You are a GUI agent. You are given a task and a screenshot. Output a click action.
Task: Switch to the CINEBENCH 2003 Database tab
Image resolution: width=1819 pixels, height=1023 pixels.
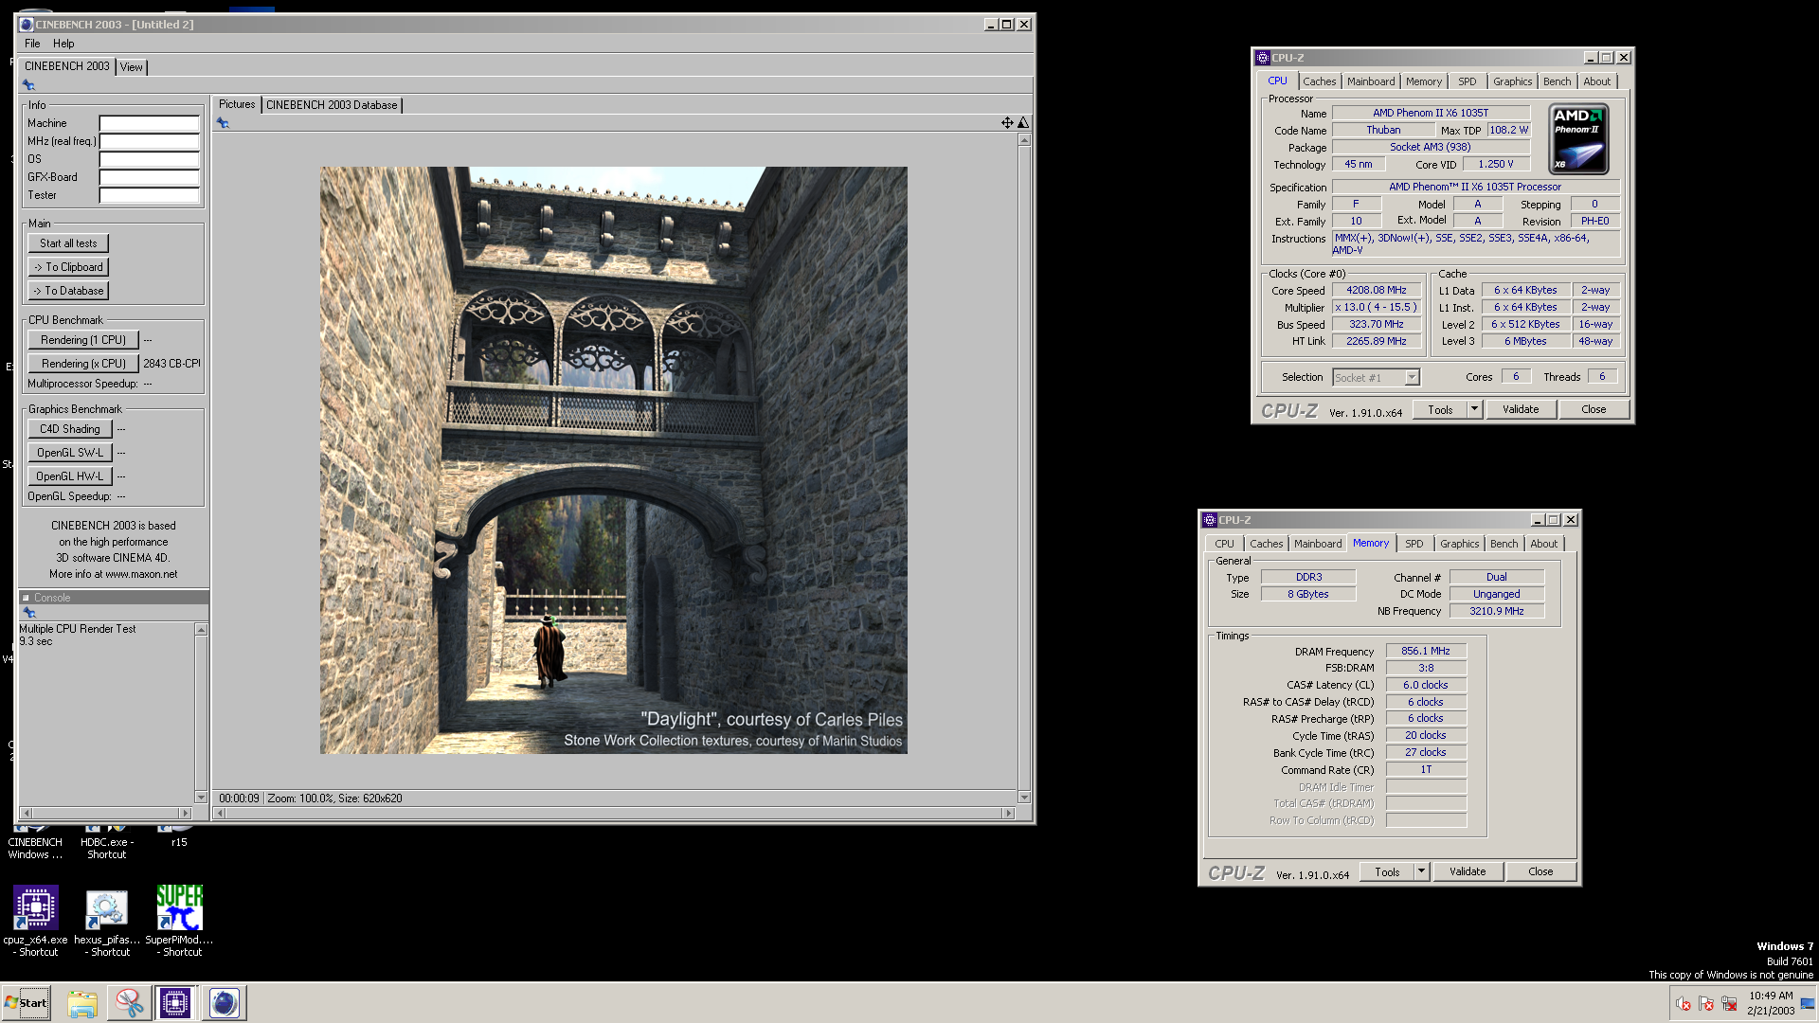coord(332,105)
